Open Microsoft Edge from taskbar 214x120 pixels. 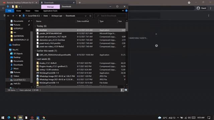pyautogui.click(x=9, y=118)
